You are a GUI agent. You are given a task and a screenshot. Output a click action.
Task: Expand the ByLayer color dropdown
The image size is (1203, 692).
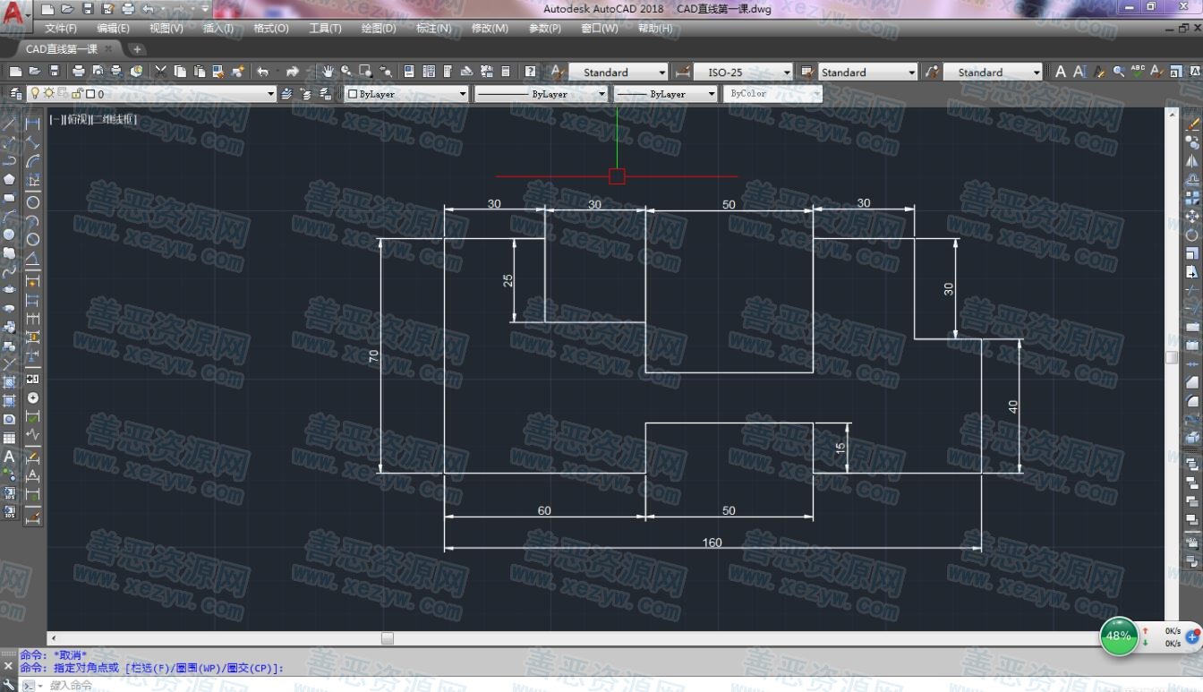point(463,94)
